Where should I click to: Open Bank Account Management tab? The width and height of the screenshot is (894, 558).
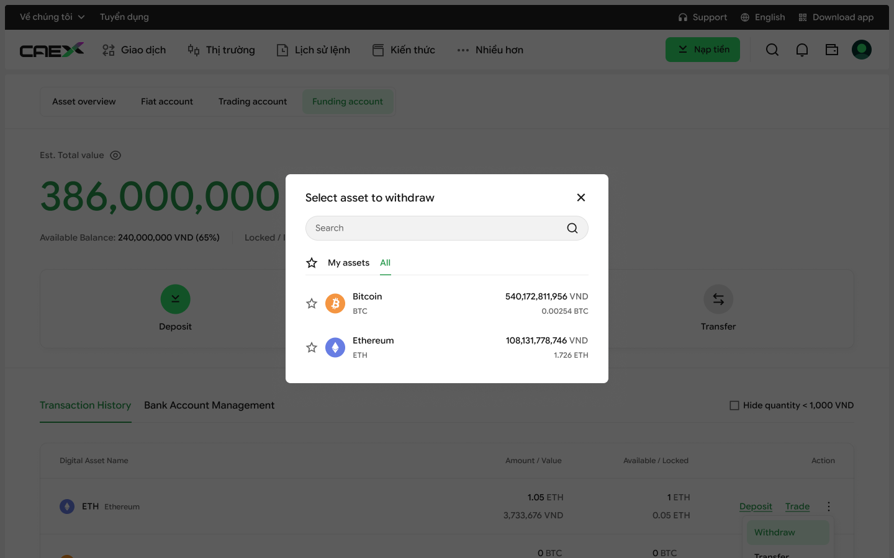pyautogui.click(x=209, y=405)
